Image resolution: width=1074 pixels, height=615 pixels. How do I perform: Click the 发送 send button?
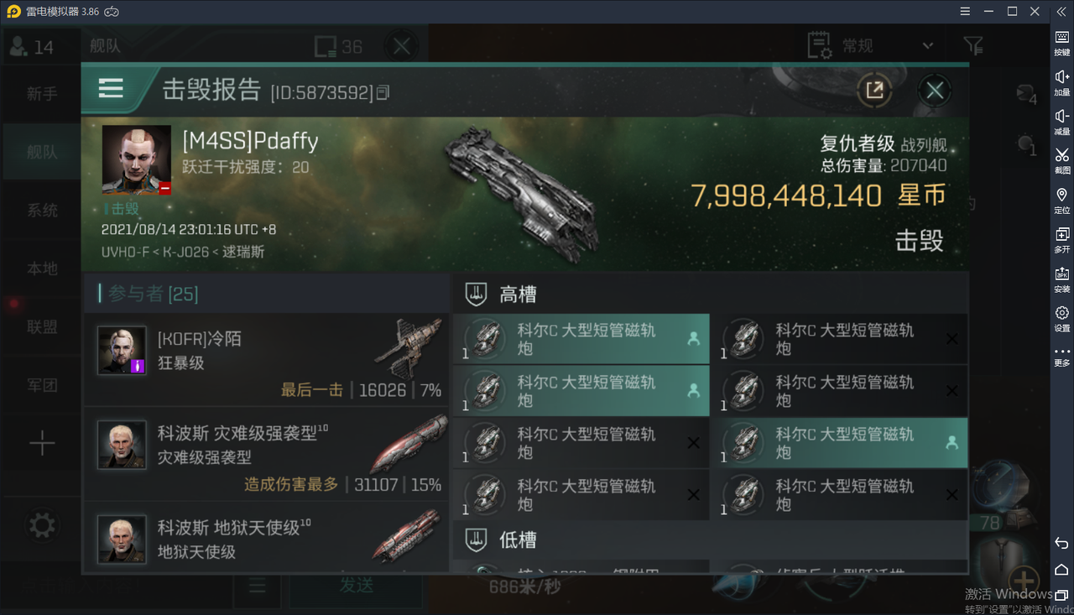356,586
